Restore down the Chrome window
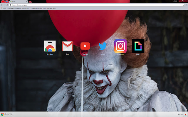This screenshot has height=117, width=188. [182, 1]
